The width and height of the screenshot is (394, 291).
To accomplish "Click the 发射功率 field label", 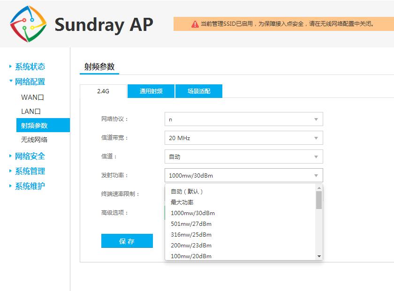I will tap(114, 175).
